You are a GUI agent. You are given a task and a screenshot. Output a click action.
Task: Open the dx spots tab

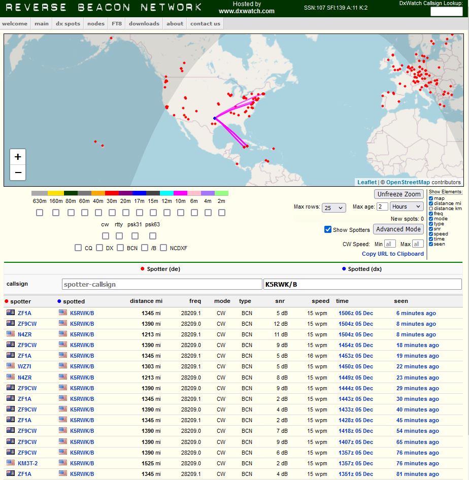(68, 23)
